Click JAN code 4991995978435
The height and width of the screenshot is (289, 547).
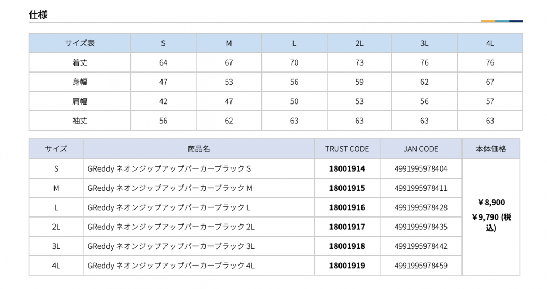pos(421,227)
